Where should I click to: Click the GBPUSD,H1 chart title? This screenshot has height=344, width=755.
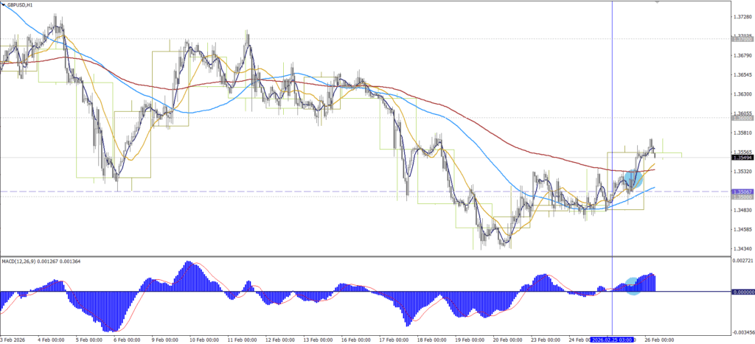[x=20, y=4]
